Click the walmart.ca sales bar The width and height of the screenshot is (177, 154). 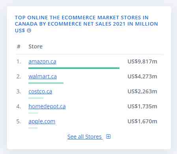(x=46, y=83)
